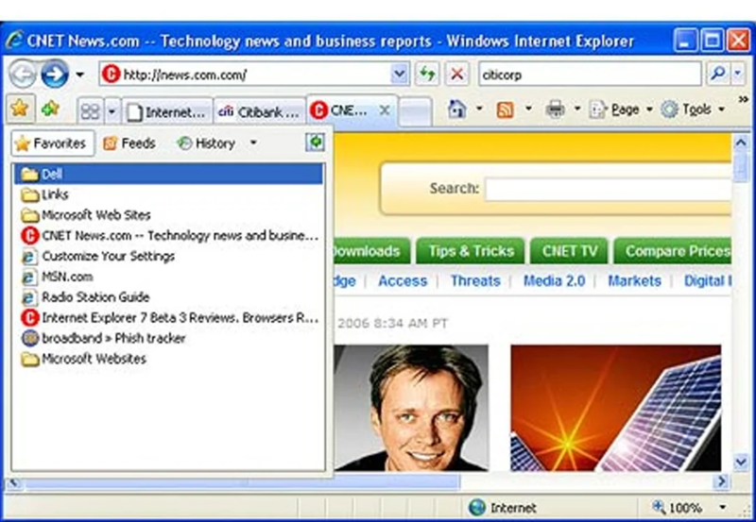Open the CNET News.com favorite
The height and width of the screenshot is (522, 756).
(x=168, y=235)
